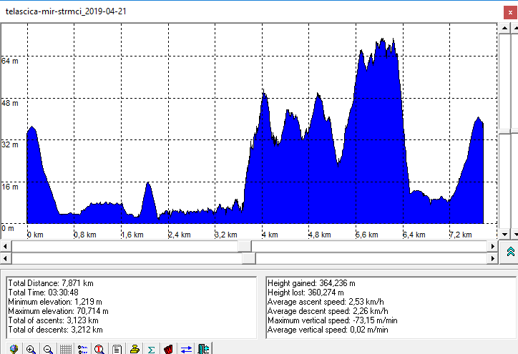Viewport: 518px width, 354px height.
Task: Click the zoom in magnifier icon
Action: point(31,349)
